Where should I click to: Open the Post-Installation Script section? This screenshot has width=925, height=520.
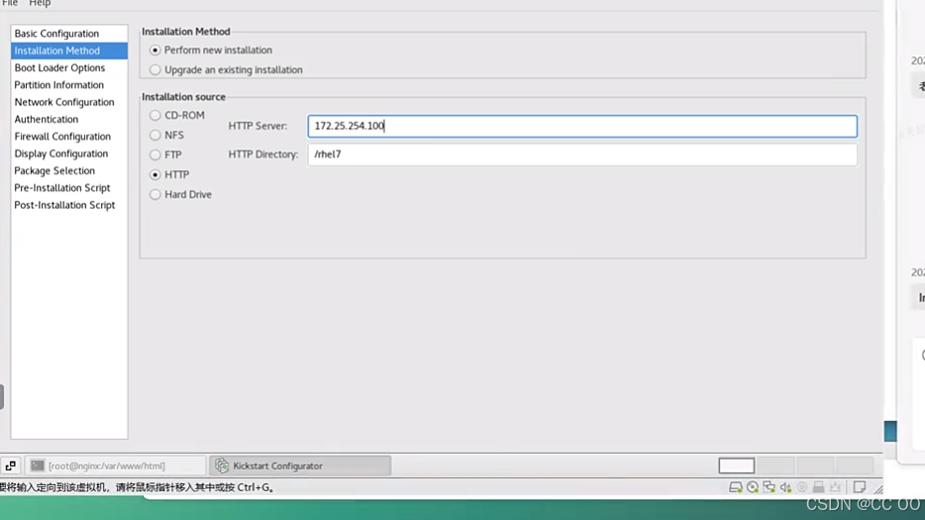coord(69,205)
